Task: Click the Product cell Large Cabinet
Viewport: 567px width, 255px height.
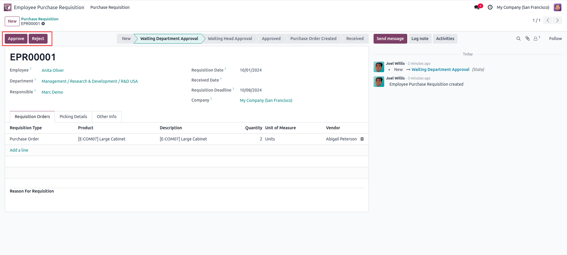Action: click(116, 139)
